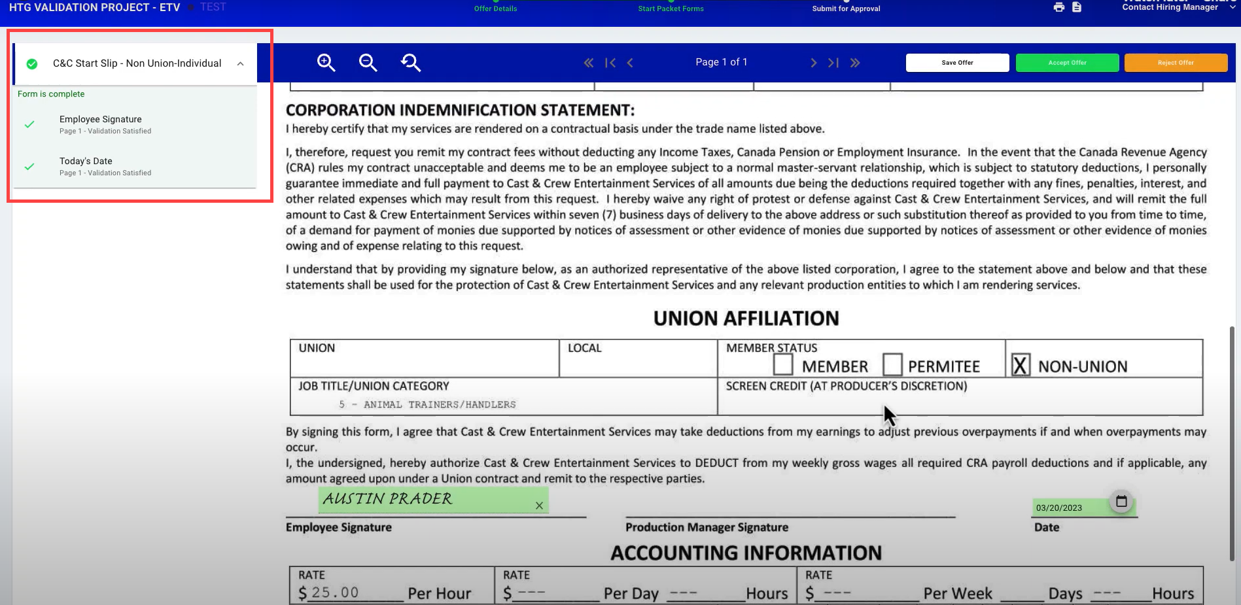
Task: Zoom in on the document
Action: click(x=326, y=63)
